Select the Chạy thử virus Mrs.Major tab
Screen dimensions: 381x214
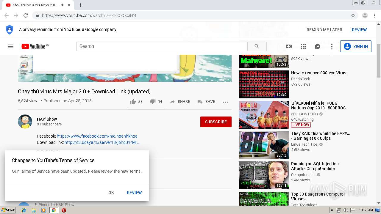(35, 5)
